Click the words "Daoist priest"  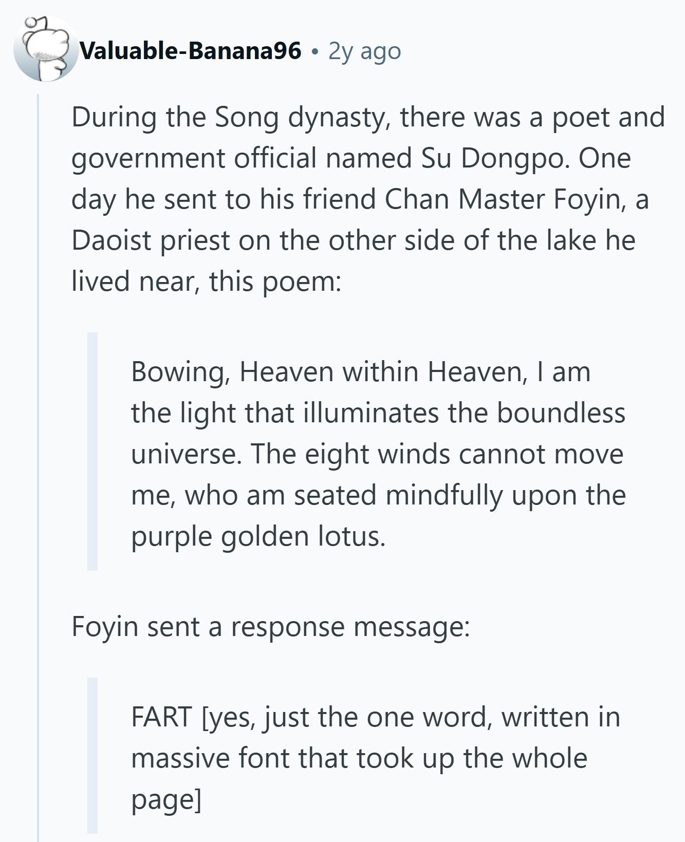151,240
